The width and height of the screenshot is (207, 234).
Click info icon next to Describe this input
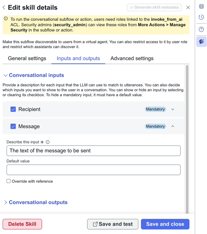tap(48, 142)
